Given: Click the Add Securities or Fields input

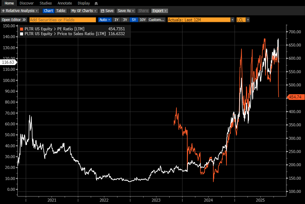Looking at the screenshot, I should (x=63, y=20).
